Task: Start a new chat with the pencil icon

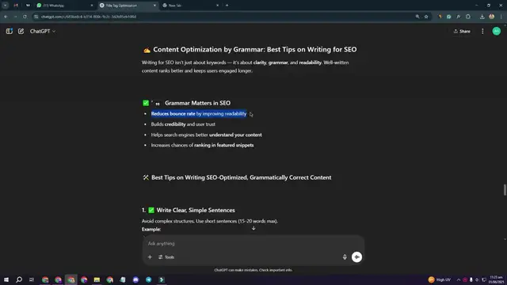Action: [21, 32]
